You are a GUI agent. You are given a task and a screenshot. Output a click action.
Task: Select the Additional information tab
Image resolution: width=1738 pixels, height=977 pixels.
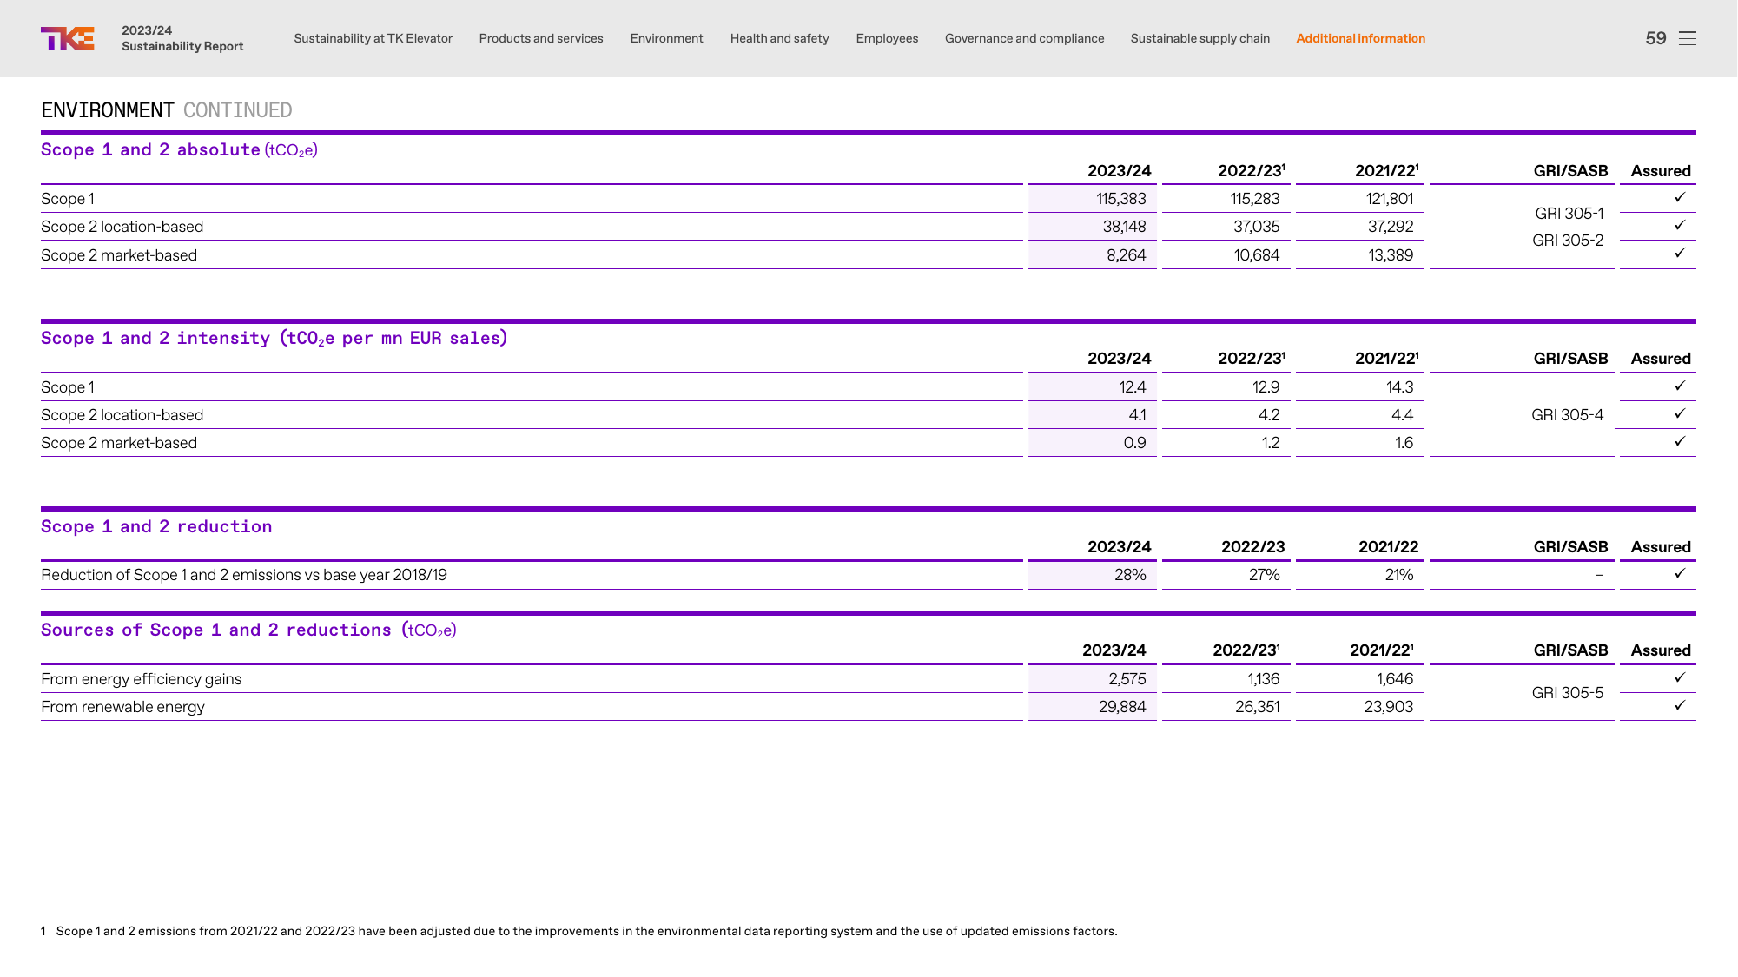pos(1360,38)
